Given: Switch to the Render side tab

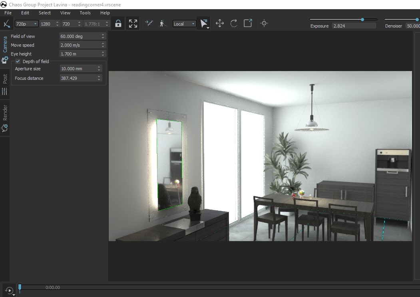Looking at the screenshot, I should pyautogui.click(x=5, y=113).
